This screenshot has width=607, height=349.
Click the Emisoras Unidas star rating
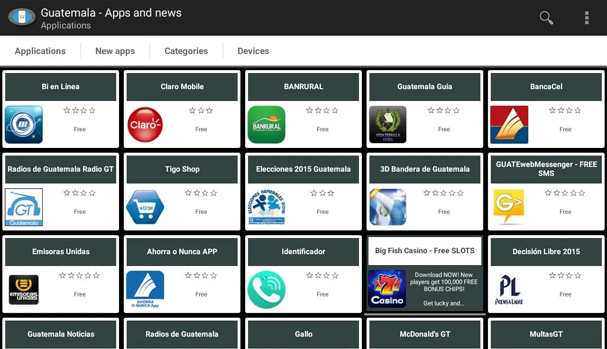tap(80, 276)
